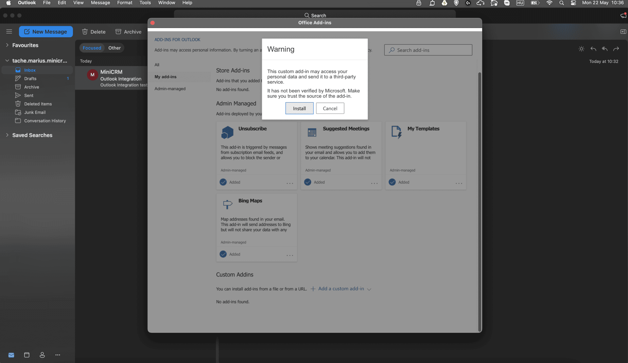Expand the Saved Searches section
628x363 pixels.
pos(7,135)
